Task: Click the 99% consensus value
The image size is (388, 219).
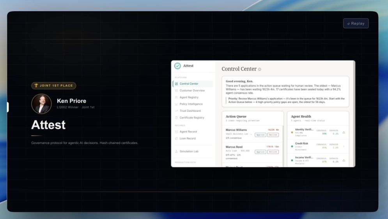Action: coord(324,133)
